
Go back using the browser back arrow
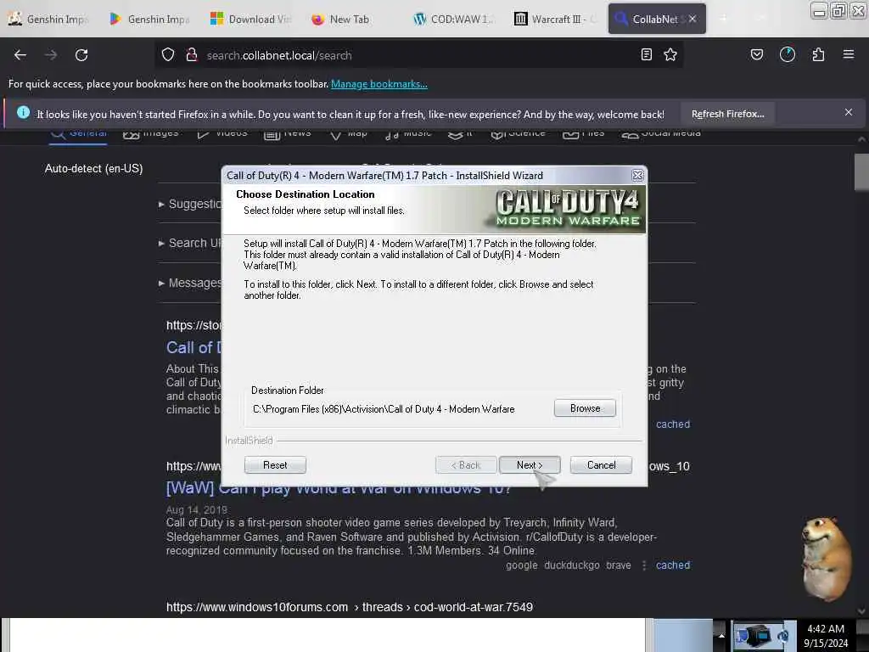point(20,55)
